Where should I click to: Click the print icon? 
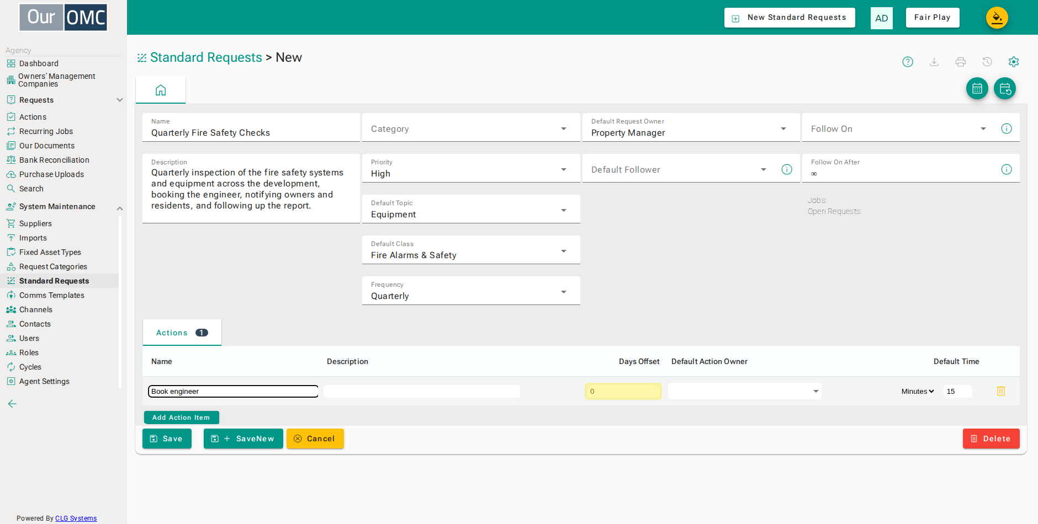click(961, 62)
